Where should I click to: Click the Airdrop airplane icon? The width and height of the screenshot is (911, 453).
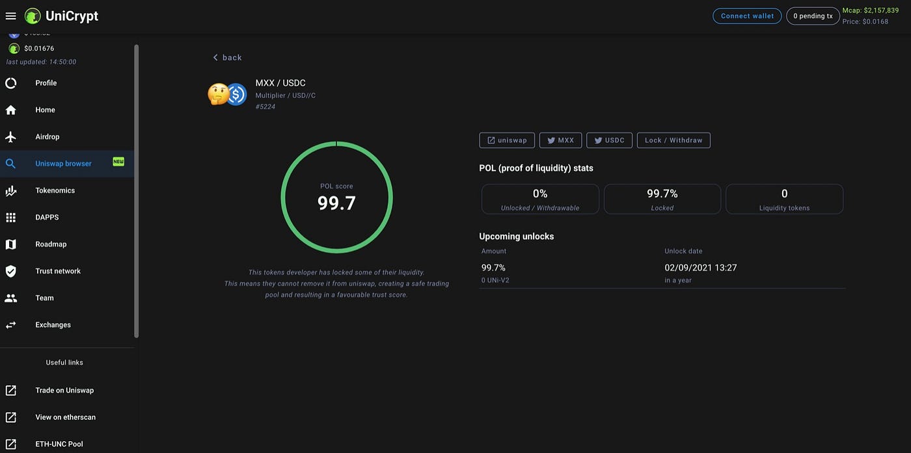click(x=10, y=136)
